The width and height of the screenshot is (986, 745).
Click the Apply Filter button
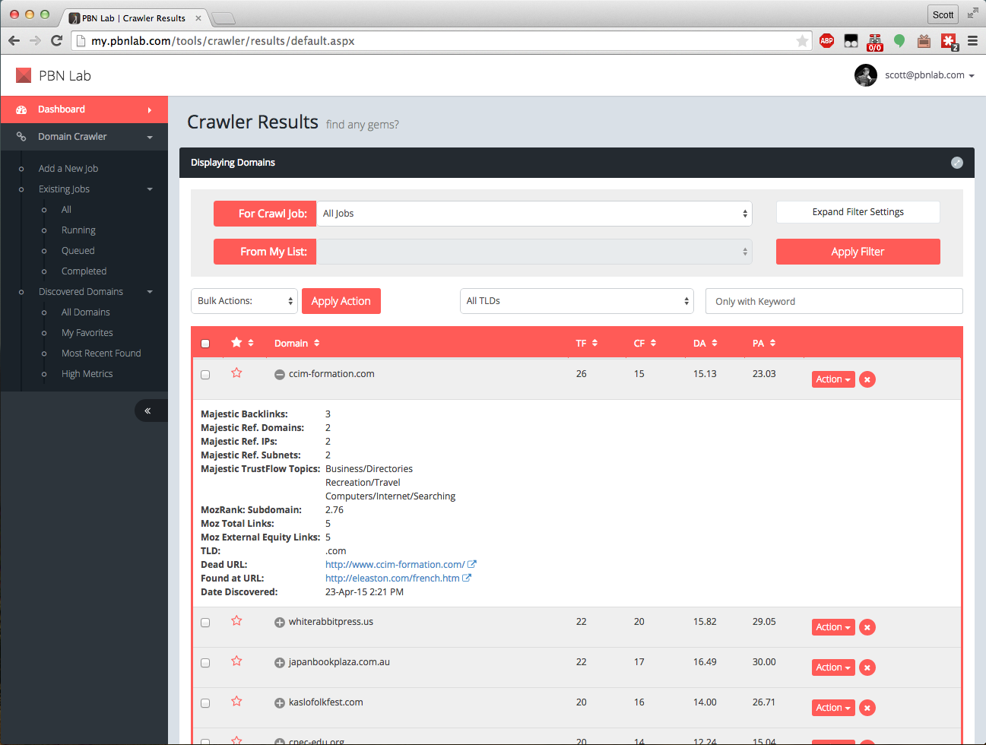[858, 252]
